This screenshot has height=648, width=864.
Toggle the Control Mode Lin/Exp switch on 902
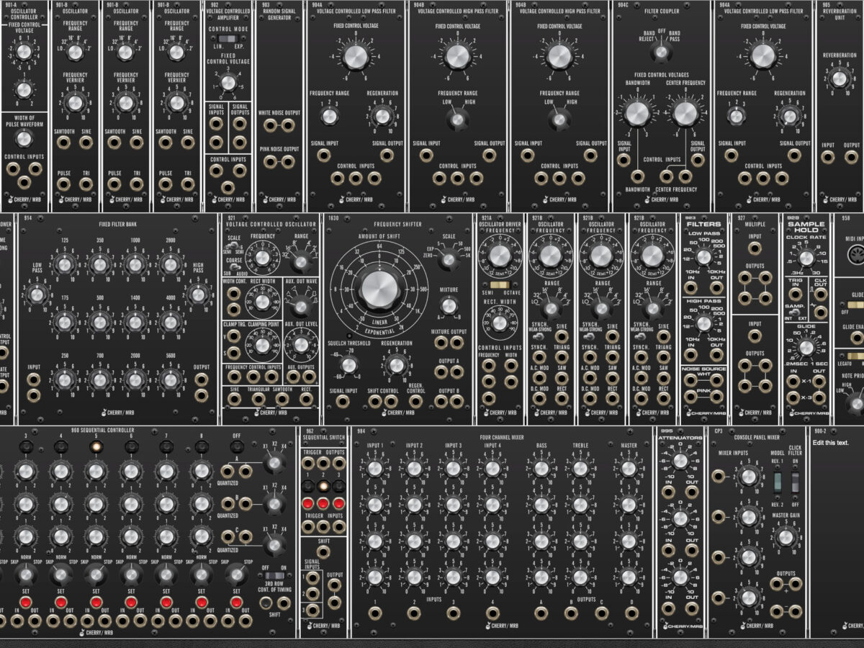(x=228, y=38)
